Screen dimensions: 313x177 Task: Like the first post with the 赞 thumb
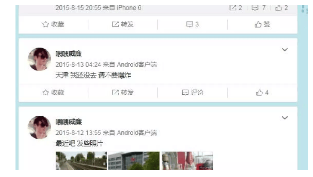pos(262,25)
